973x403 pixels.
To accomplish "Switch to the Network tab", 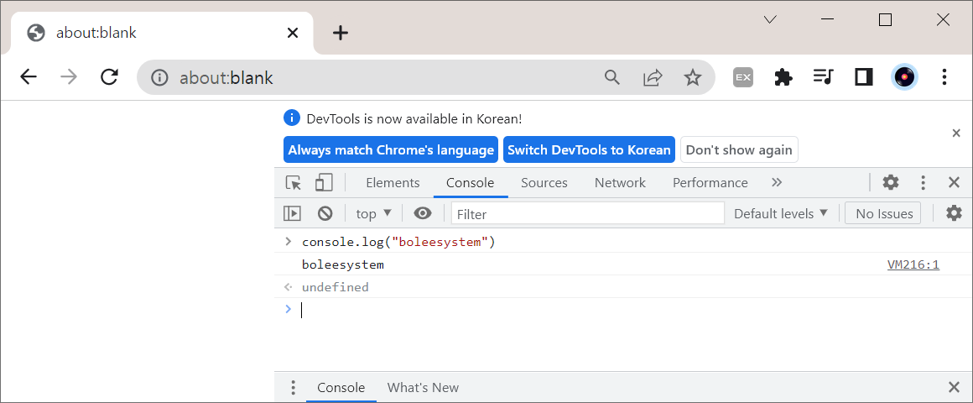I will coord(620,182).
